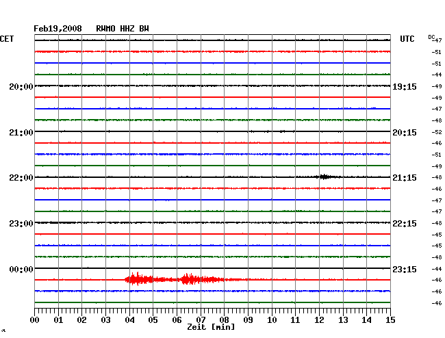Image resolution: width=445 pixels, height=338 pixels.
Task: Select the CET timezone label
Action: tap(7, 39)
